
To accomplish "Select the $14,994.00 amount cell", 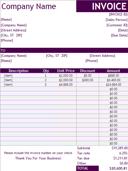I will [114, 85].
